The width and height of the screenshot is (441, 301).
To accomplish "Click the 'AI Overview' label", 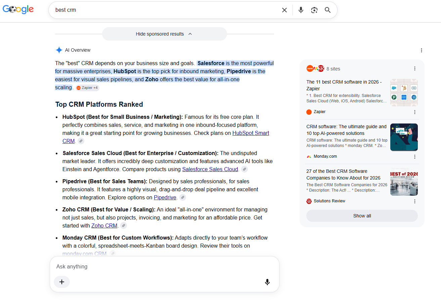I will pos(78,50).
